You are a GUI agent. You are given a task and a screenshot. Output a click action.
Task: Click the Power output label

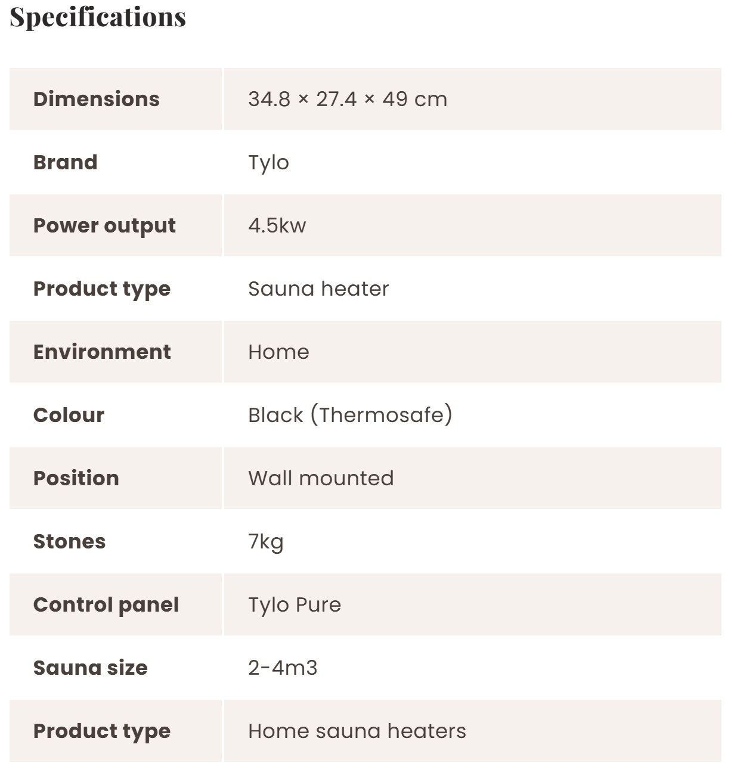(104, 225)
